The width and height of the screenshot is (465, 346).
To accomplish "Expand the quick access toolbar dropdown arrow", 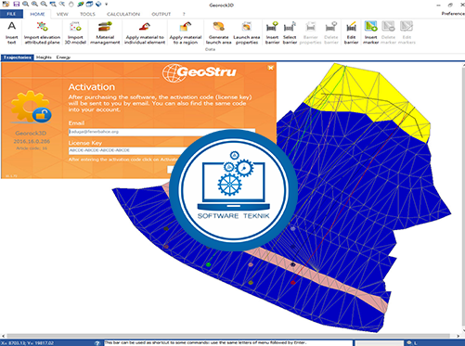I will pyautogui.click(x=107, y=5).
